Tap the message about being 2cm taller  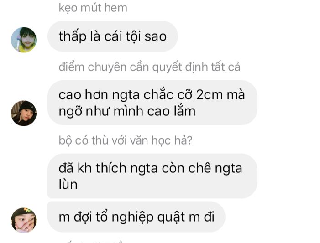[x=152, y=103]
